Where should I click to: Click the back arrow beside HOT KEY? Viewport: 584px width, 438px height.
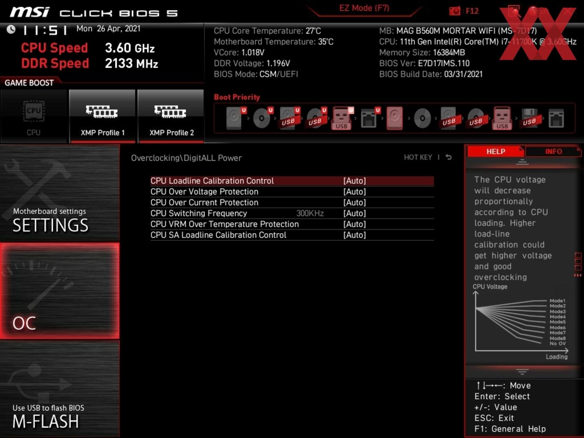tap(449, 157)
